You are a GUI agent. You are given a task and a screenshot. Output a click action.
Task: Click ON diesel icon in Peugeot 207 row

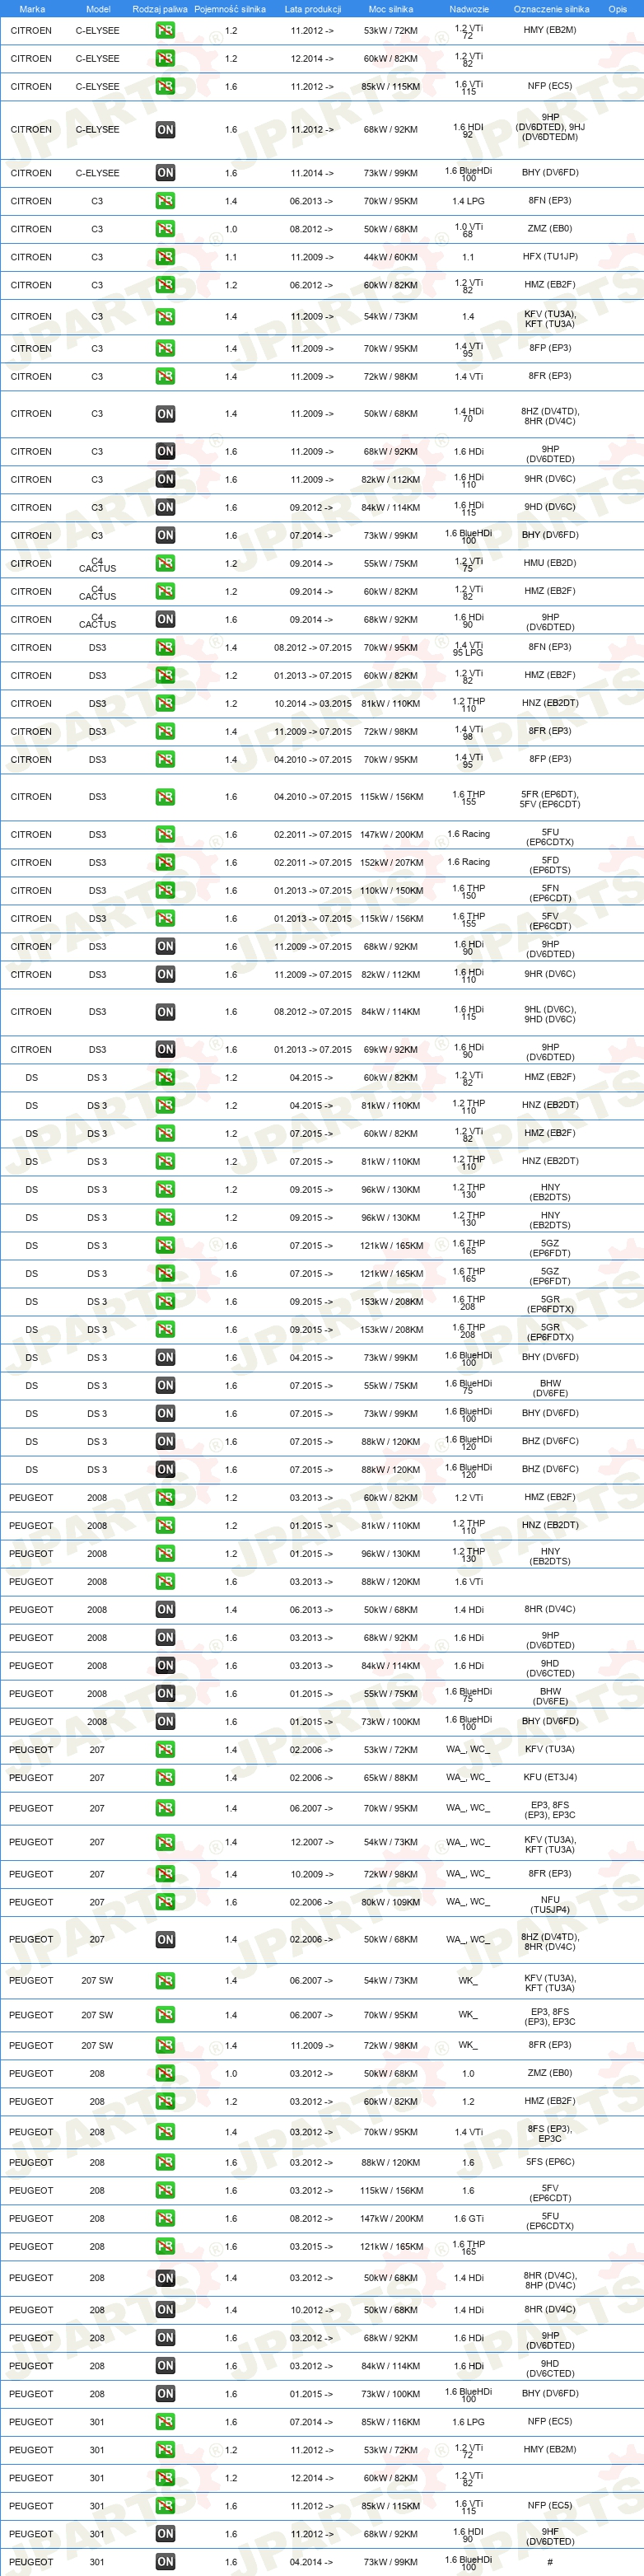(165, 1940)
